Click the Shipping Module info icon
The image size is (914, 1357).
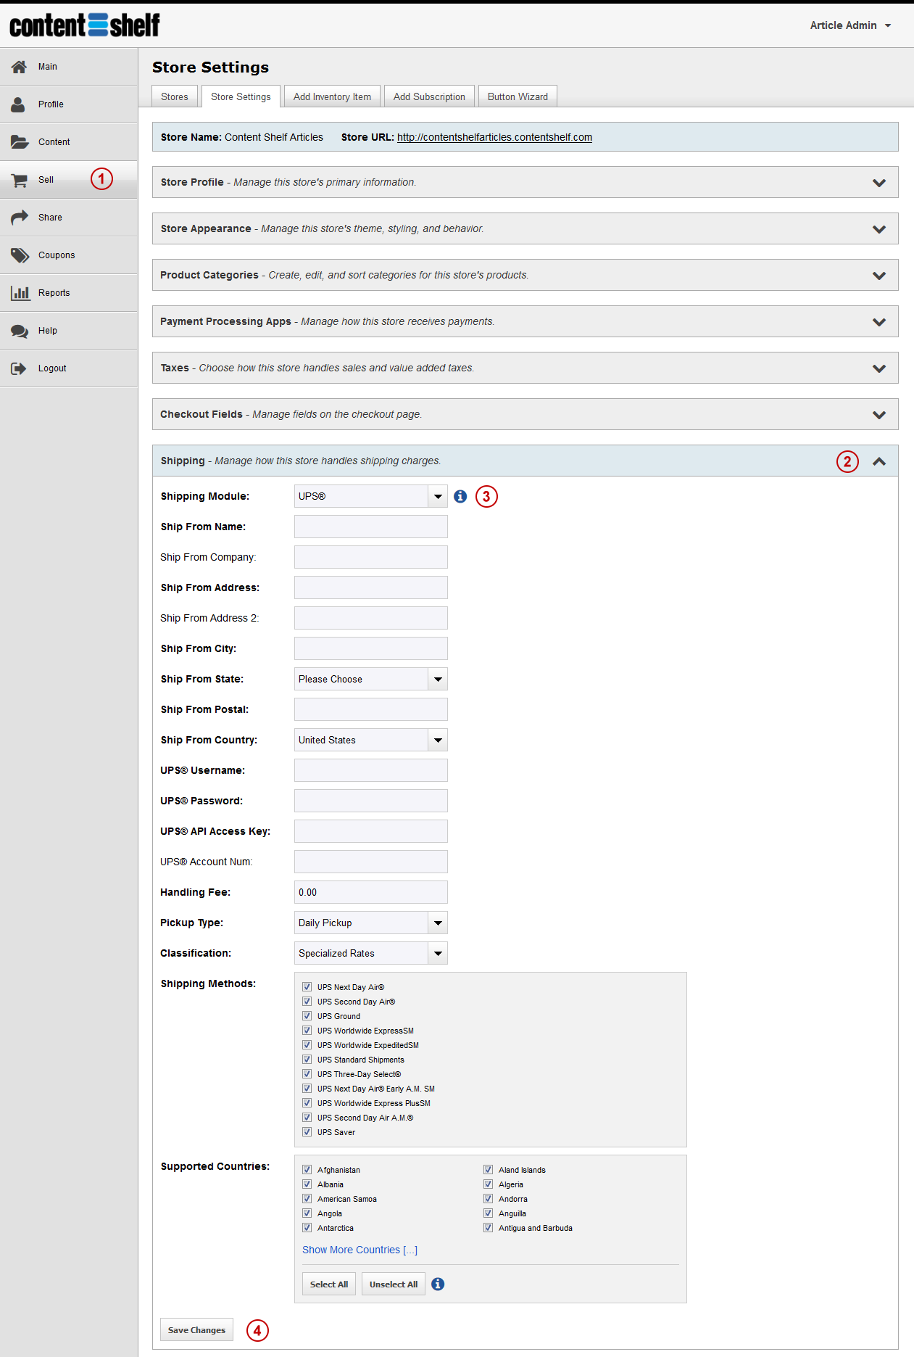tap(460, 496)
